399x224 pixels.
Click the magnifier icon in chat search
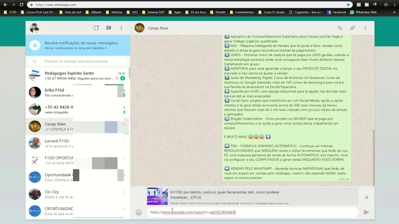coord(34,61)
